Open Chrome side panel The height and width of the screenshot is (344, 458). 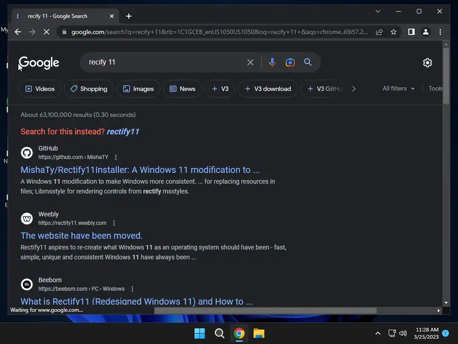pyautogui.click(x=411, y=32)
